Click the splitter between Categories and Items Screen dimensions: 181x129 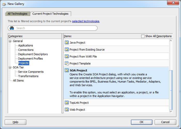point(63,73)
